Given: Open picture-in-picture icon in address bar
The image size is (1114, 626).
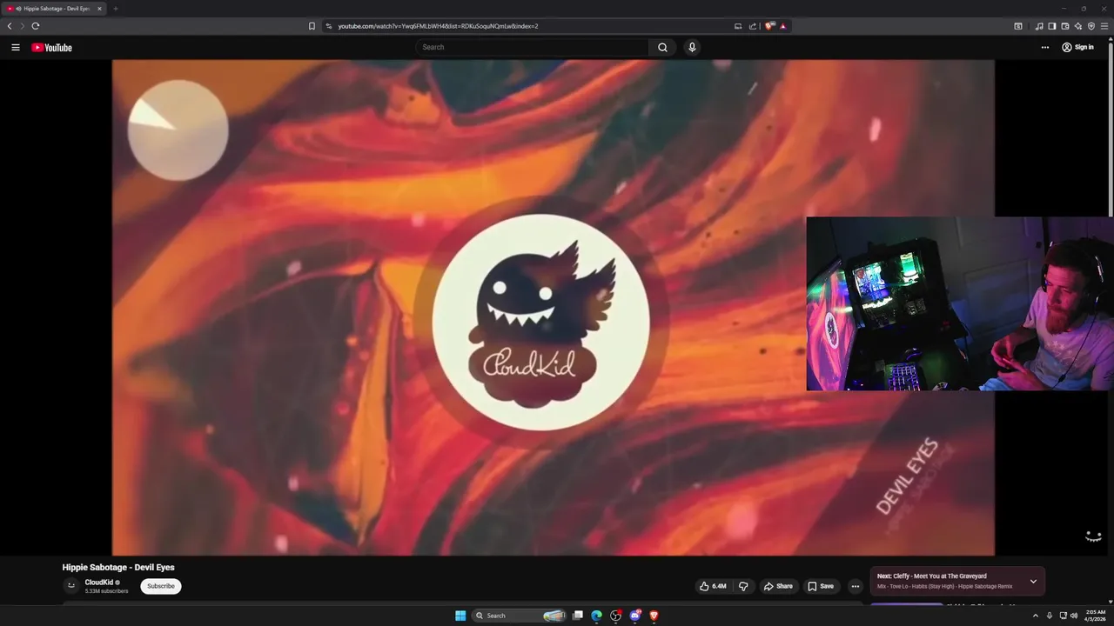Looking at the screenshot, I should click(738, 26).
